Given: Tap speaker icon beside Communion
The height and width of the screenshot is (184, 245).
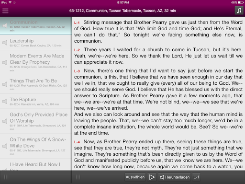Looking at the screenshot, I should (5, 25).
